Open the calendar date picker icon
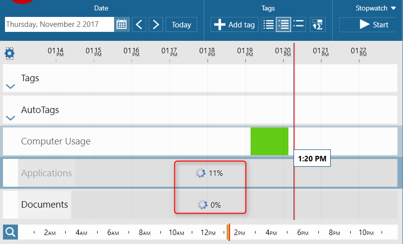 pos(122,24)
